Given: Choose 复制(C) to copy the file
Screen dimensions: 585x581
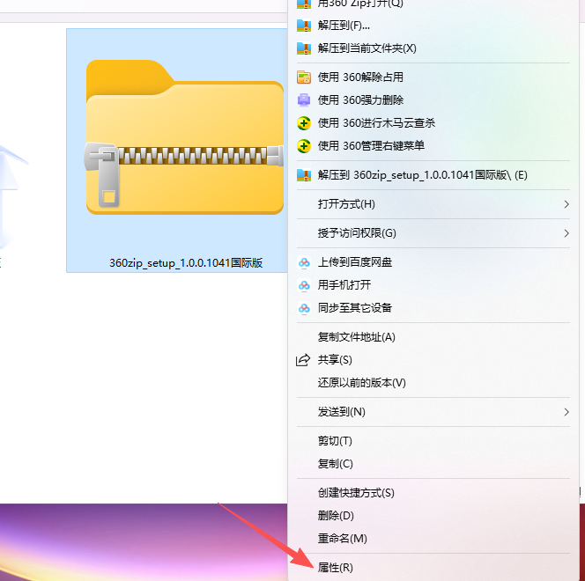Looking at the screenshot, I should tap(433, 464).
